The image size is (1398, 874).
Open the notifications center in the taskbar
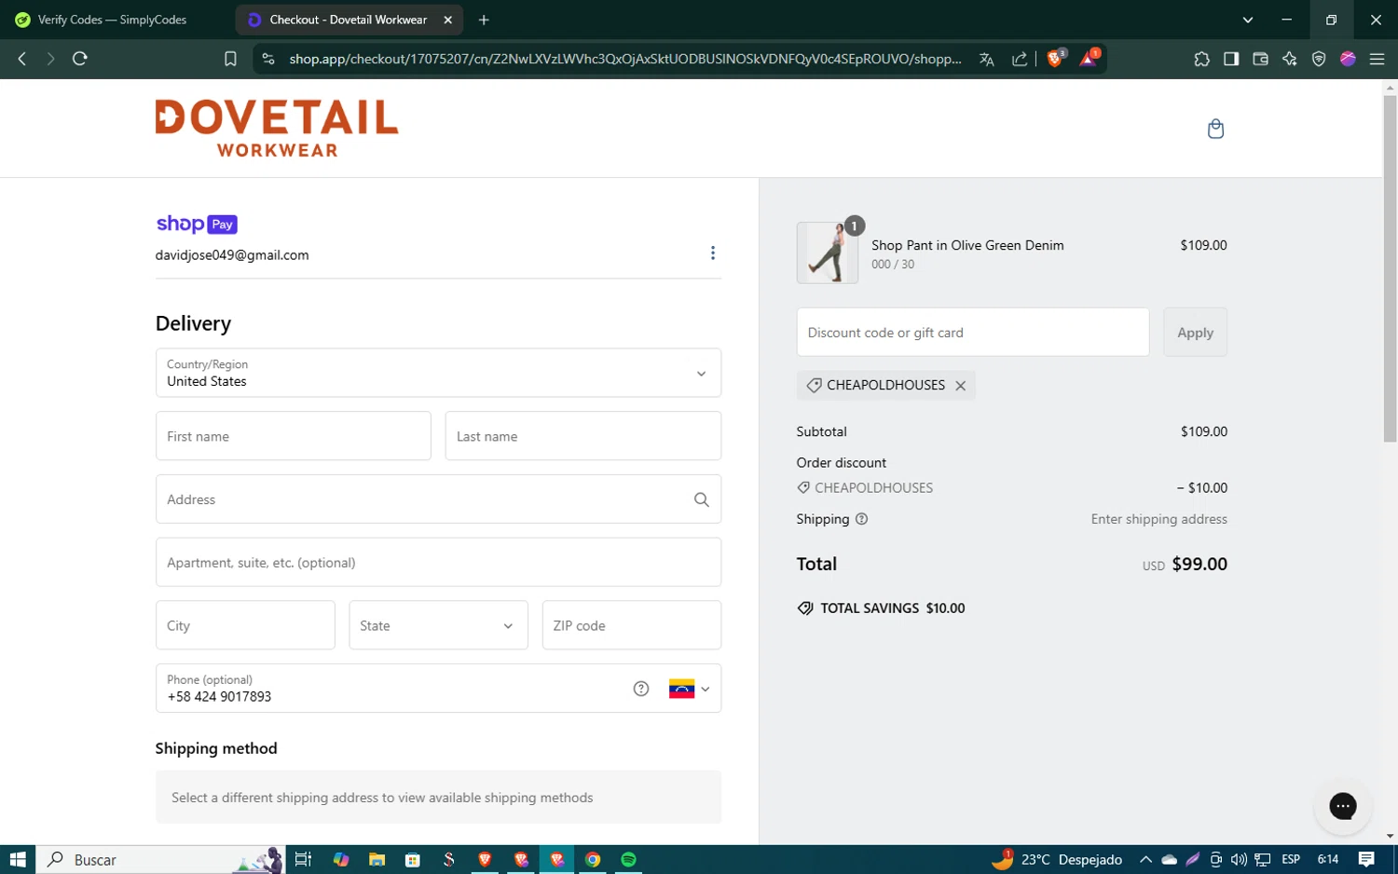click(x=1366, y=859)
